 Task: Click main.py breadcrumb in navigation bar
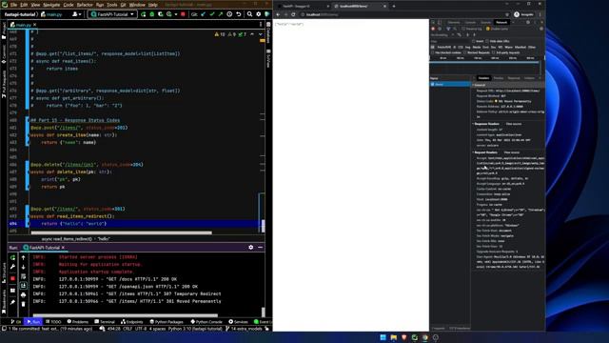point(51,14)
